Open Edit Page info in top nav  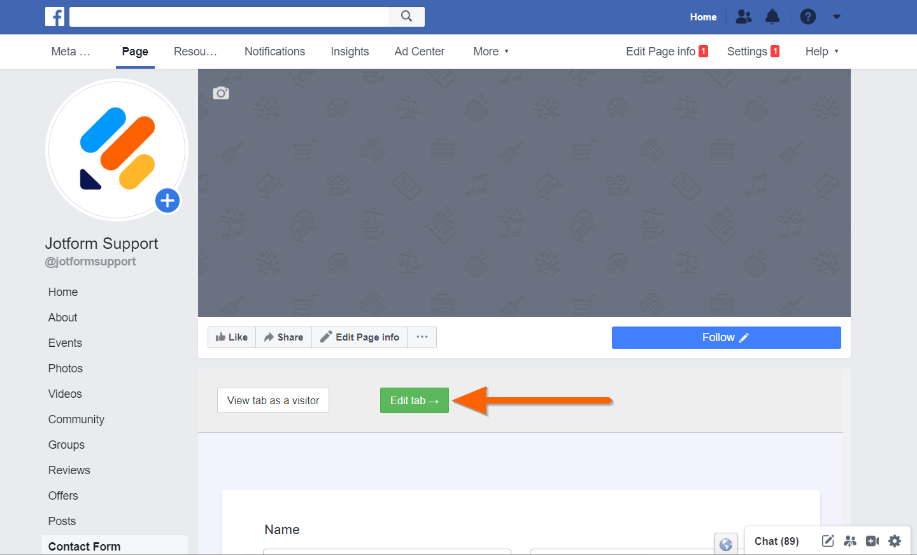pos(667,52)
